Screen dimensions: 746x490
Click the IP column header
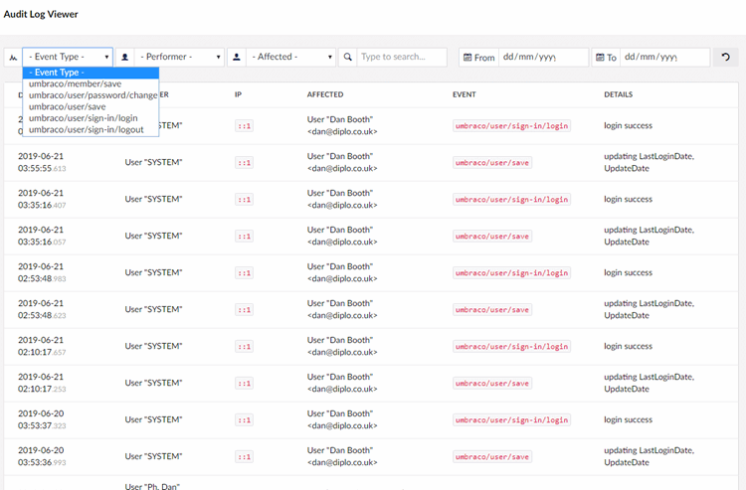tap(238, 94)
